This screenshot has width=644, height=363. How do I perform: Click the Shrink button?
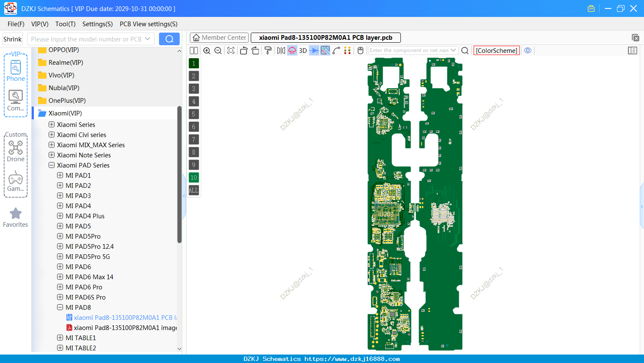point(12,39)
